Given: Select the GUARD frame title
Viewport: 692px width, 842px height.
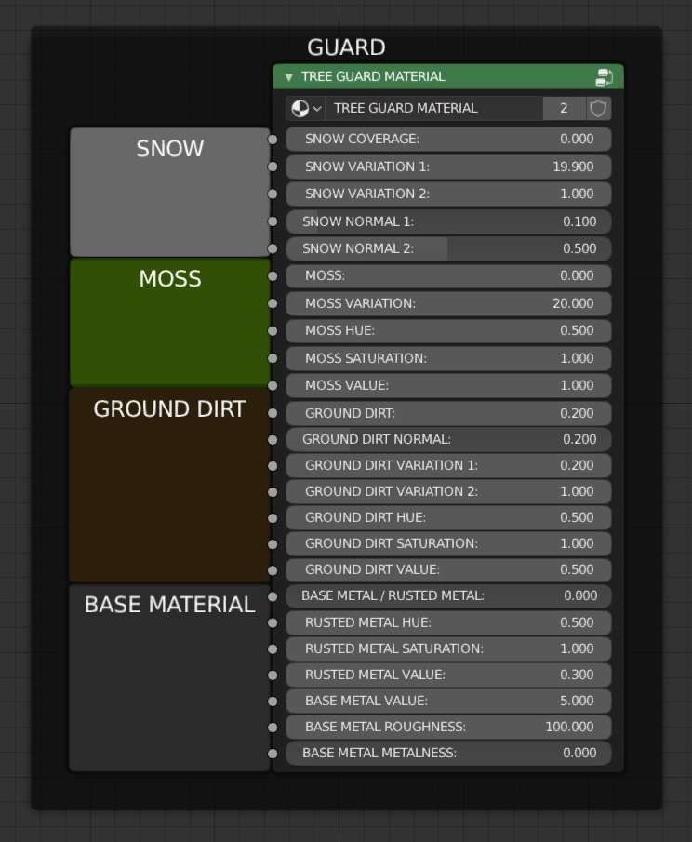Looking at the screenshot, I should coord(346,47).
